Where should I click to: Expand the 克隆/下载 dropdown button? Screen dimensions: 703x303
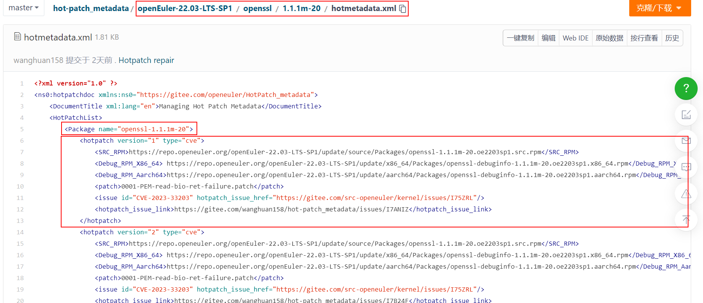[659, 8]
